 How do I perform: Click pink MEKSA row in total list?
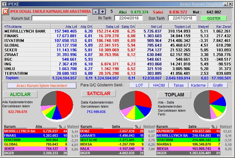pos(188,149)
